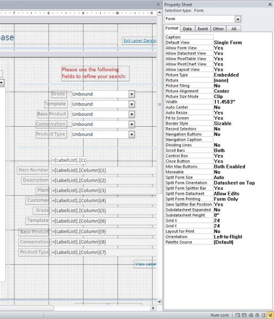Click the Default View value Single Form
This screenshot has width=274, height=319.
pyautogui.click(x=228, y=43)
